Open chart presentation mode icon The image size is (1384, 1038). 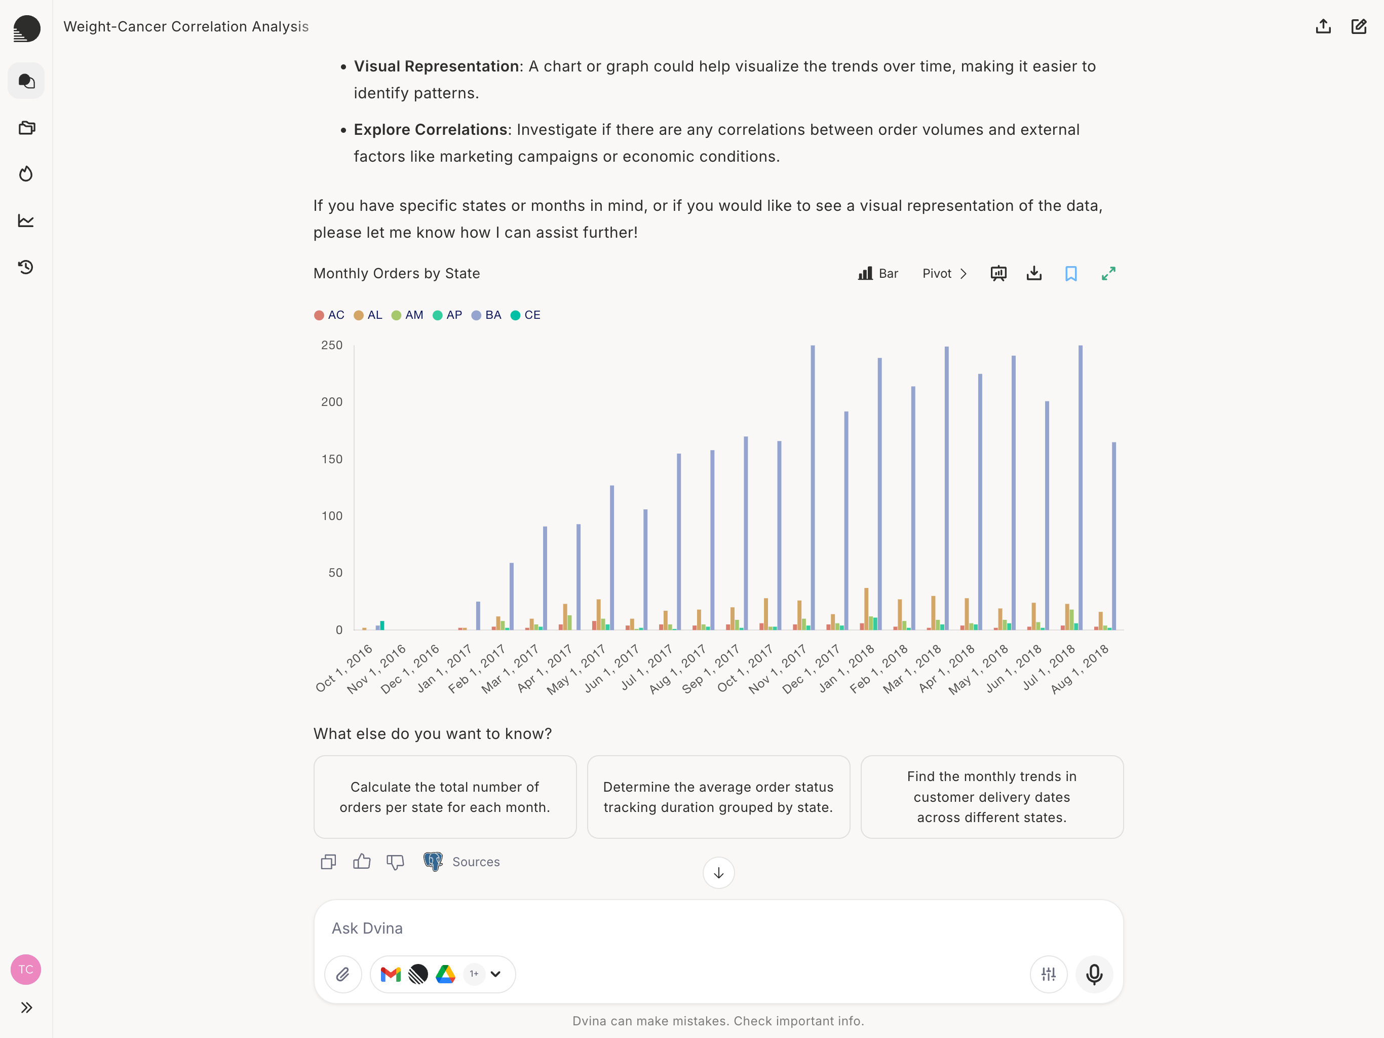coord(998,274)
